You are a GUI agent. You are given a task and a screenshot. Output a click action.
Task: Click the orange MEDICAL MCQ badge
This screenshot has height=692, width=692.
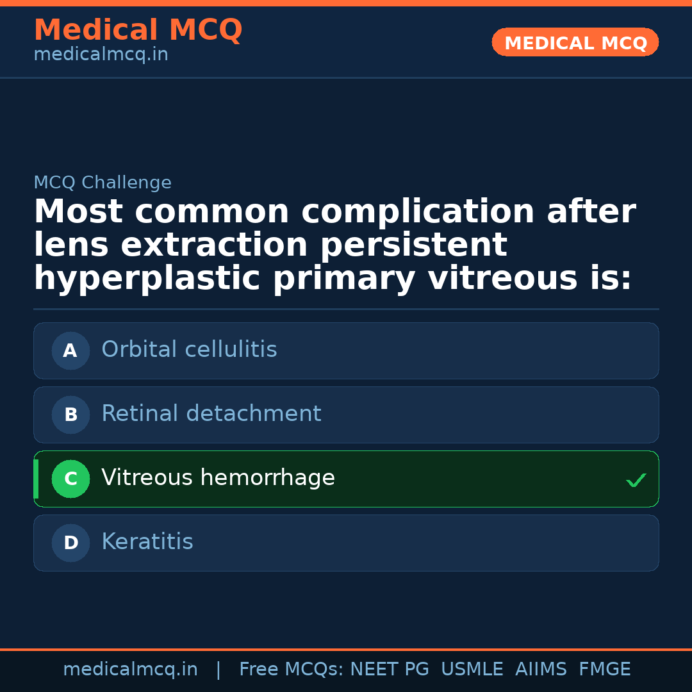point(575,42)
